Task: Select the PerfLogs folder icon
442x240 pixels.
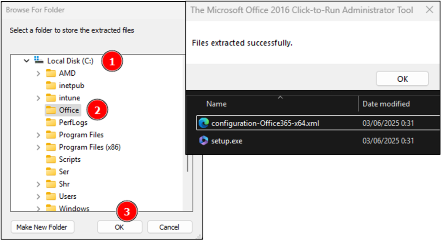Action: click(51, 123)
